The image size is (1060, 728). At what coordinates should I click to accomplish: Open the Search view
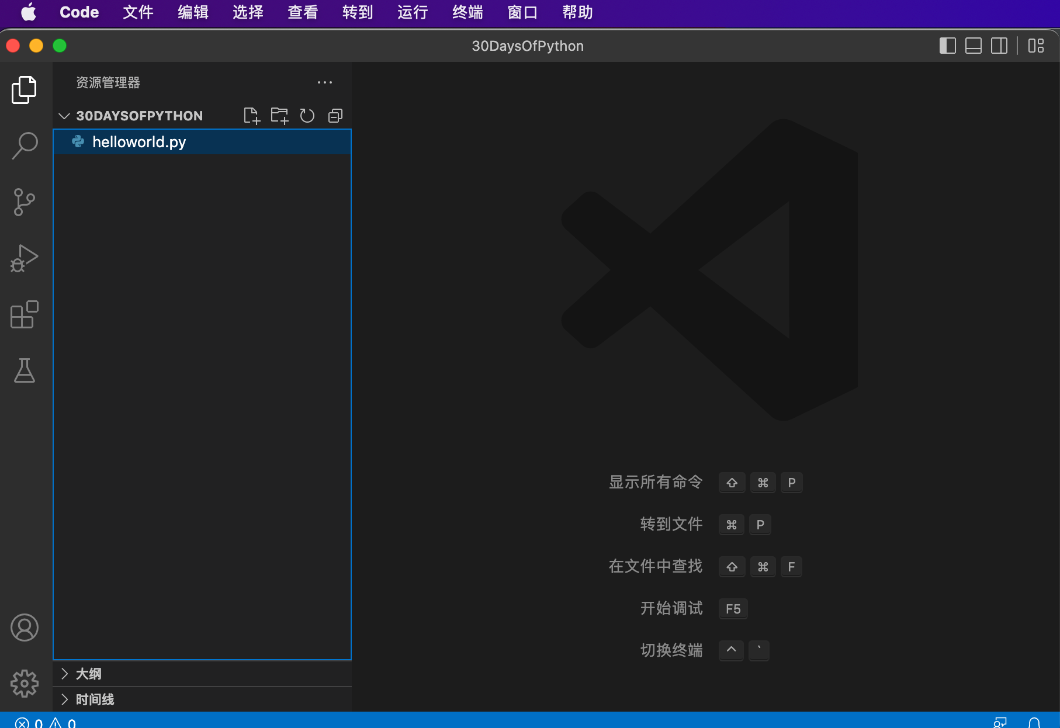click(25, 145)
